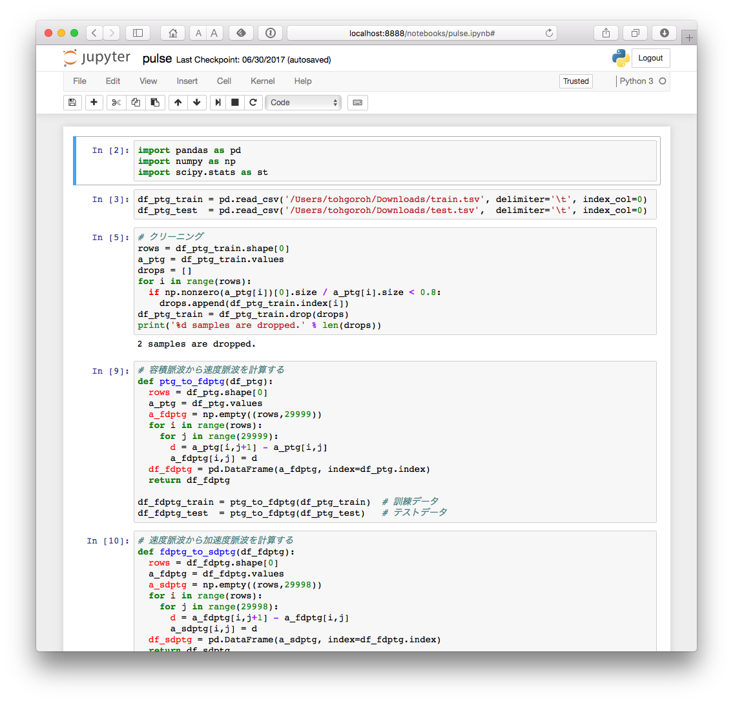This screenshot has width=733, height=703.
Task: Open the cell type dropdown showing Code
Action: click(304, 102)
